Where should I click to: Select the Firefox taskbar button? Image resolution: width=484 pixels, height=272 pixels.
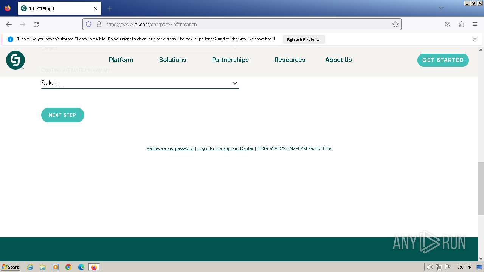point(94,267)
